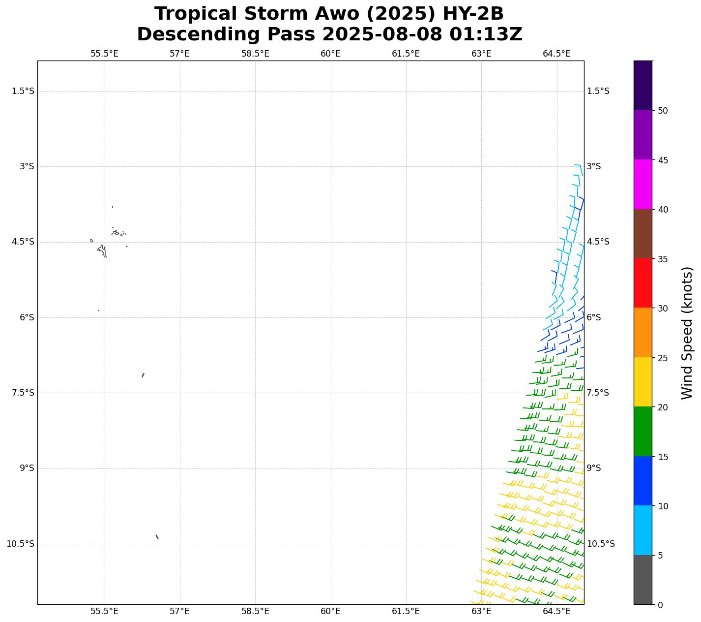Click the dark purple above-50 knots colorbar segment
The width and height of the screenshot is (701, 622).
(643, 85)
